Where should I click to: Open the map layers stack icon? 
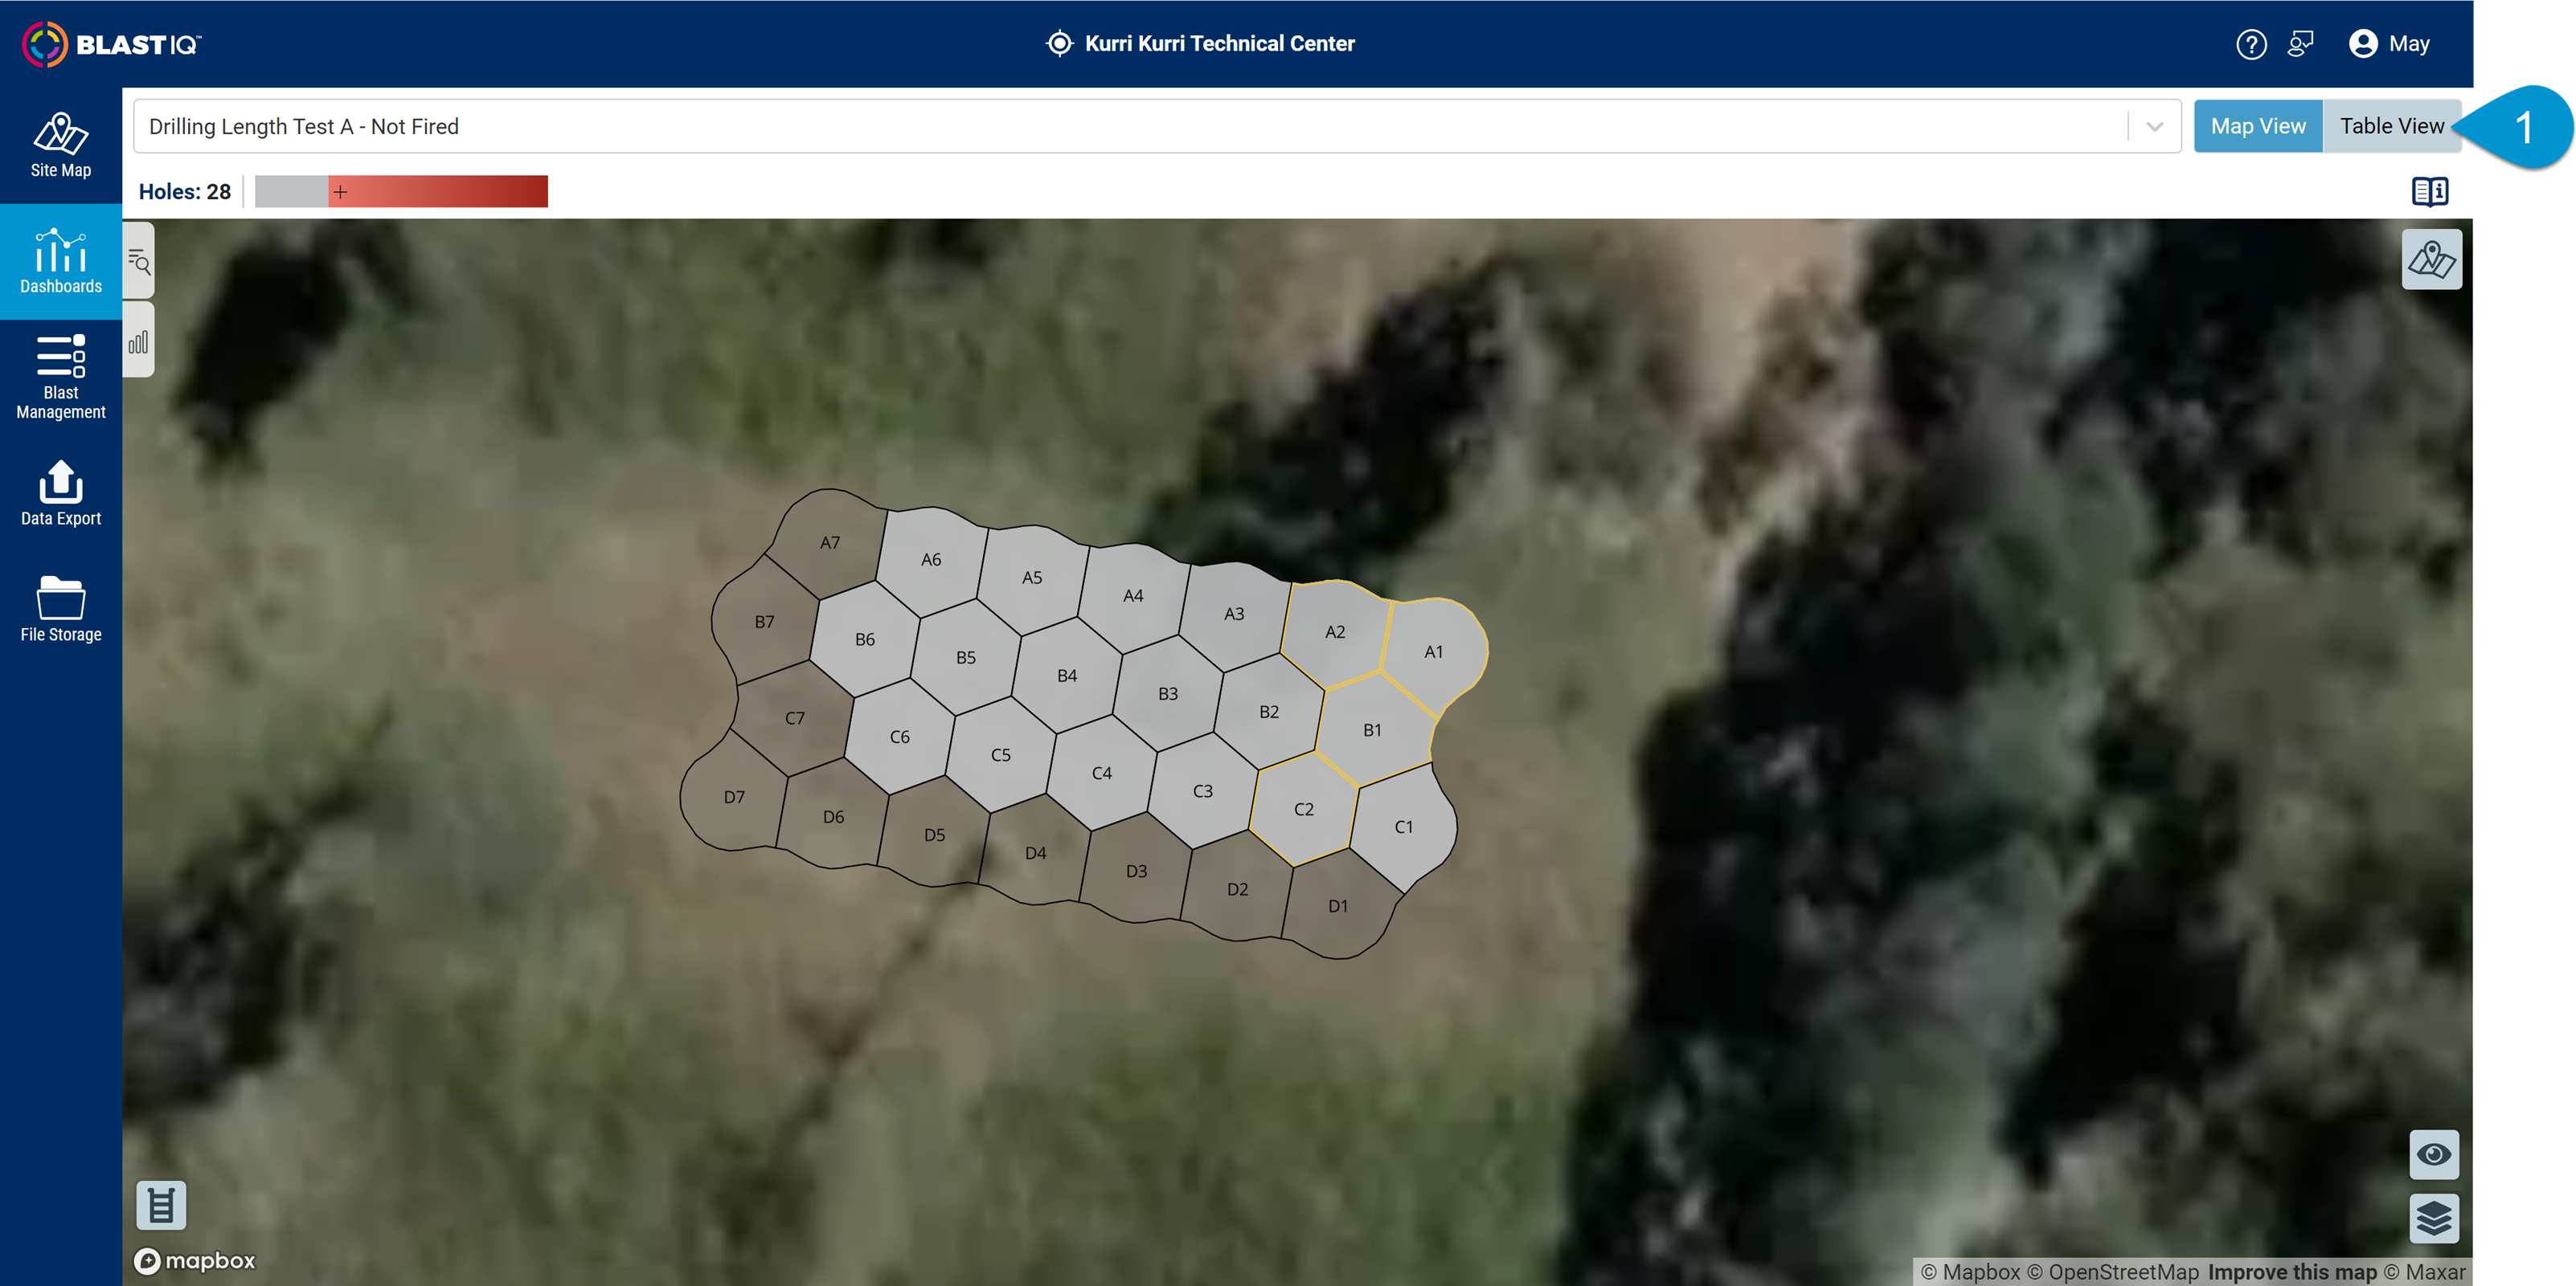coord(2433,1218)
